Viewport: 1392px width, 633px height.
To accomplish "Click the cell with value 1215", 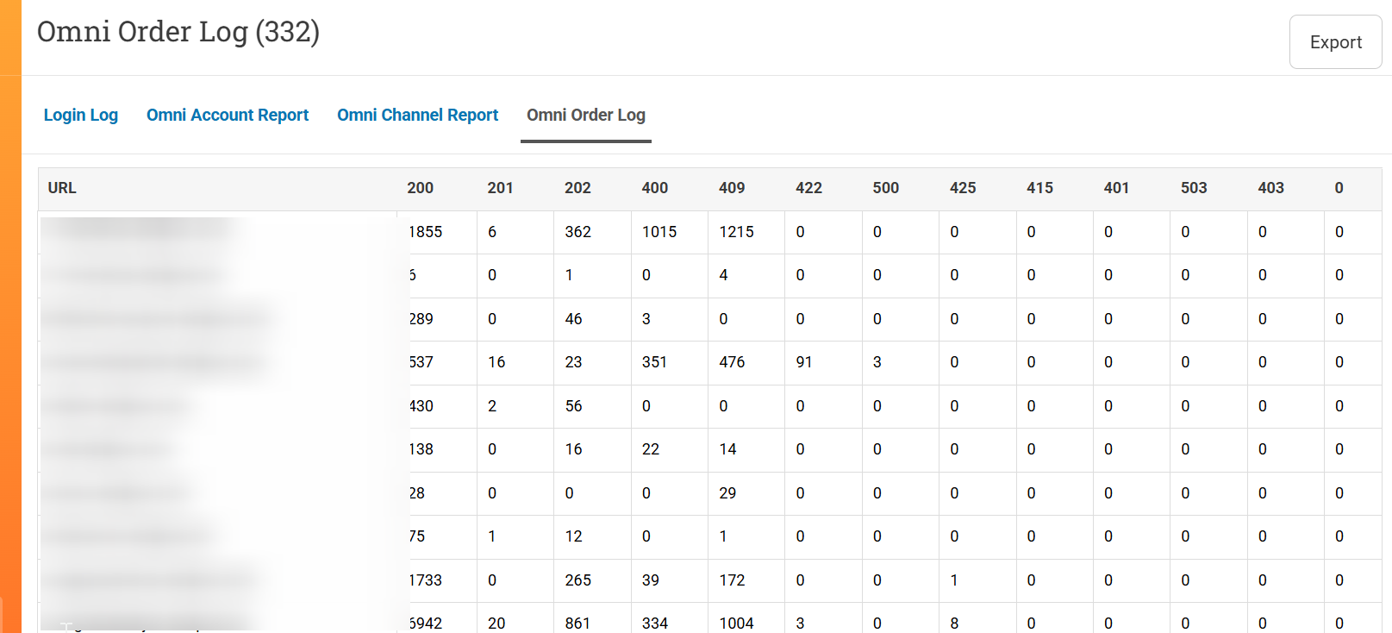I will coord(736,232).
